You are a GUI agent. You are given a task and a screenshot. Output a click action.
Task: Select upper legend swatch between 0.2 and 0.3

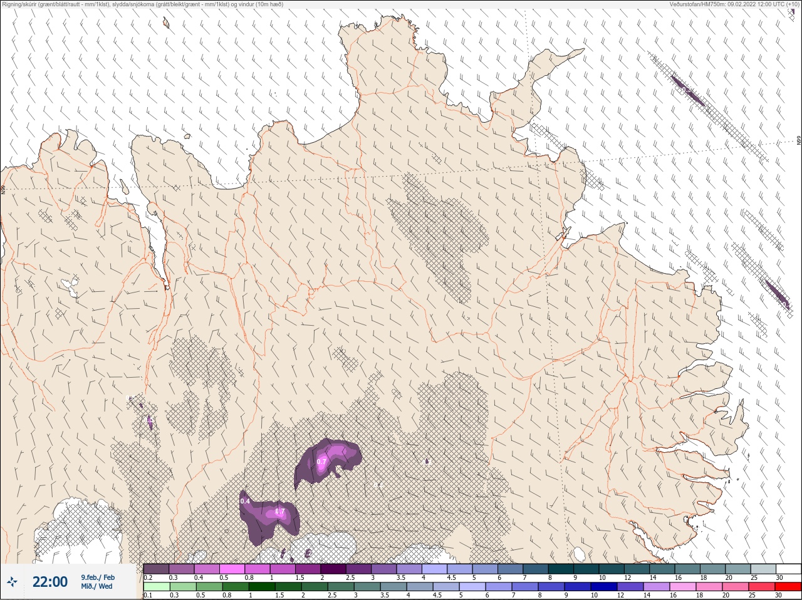click(x=156, y=569)
